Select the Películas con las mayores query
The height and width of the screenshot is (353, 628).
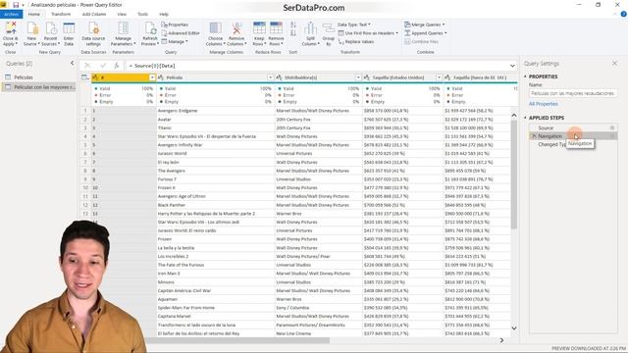click(x=38, y=87)
